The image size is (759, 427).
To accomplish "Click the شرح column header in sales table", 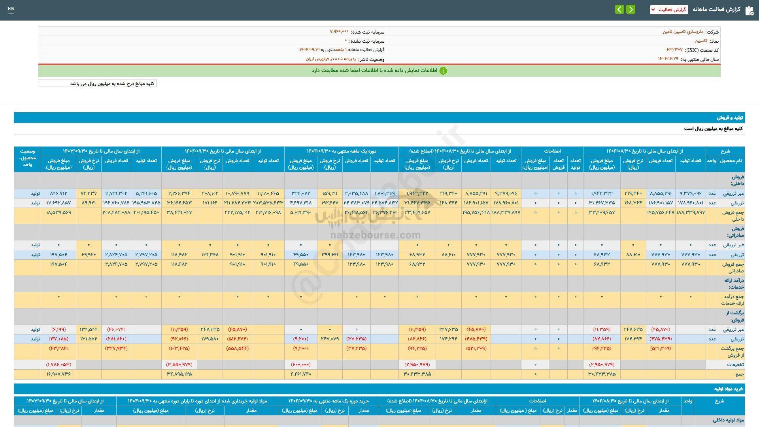I will [x=725, y=151].
